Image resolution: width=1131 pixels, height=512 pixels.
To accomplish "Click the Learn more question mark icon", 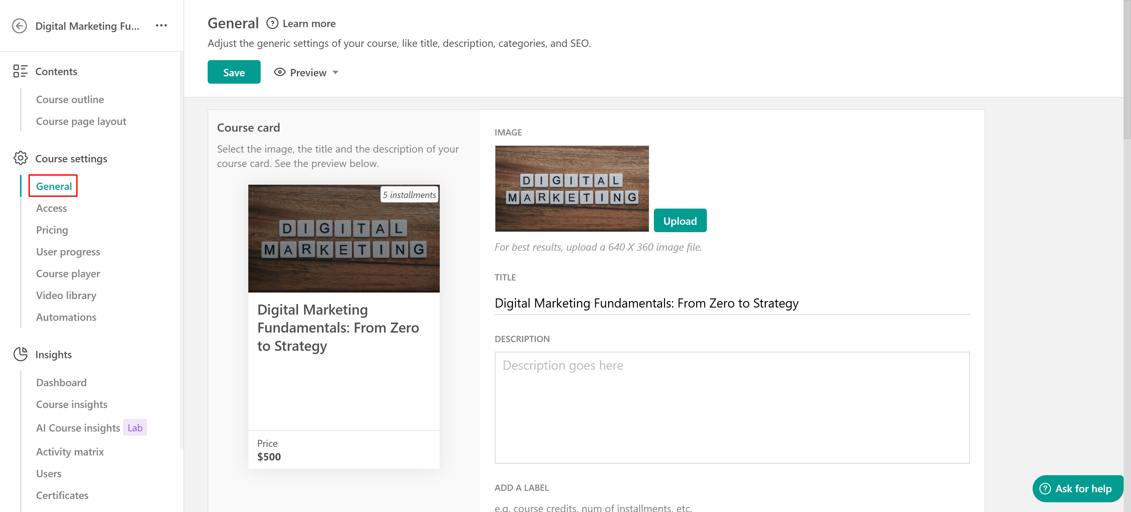I will coord(272,23).
